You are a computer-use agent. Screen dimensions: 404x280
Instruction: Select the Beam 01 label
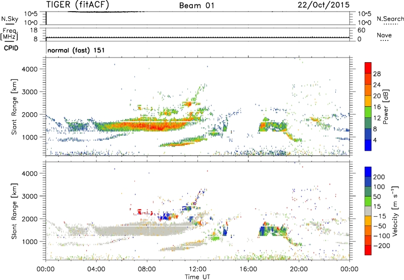click(196, 6)
